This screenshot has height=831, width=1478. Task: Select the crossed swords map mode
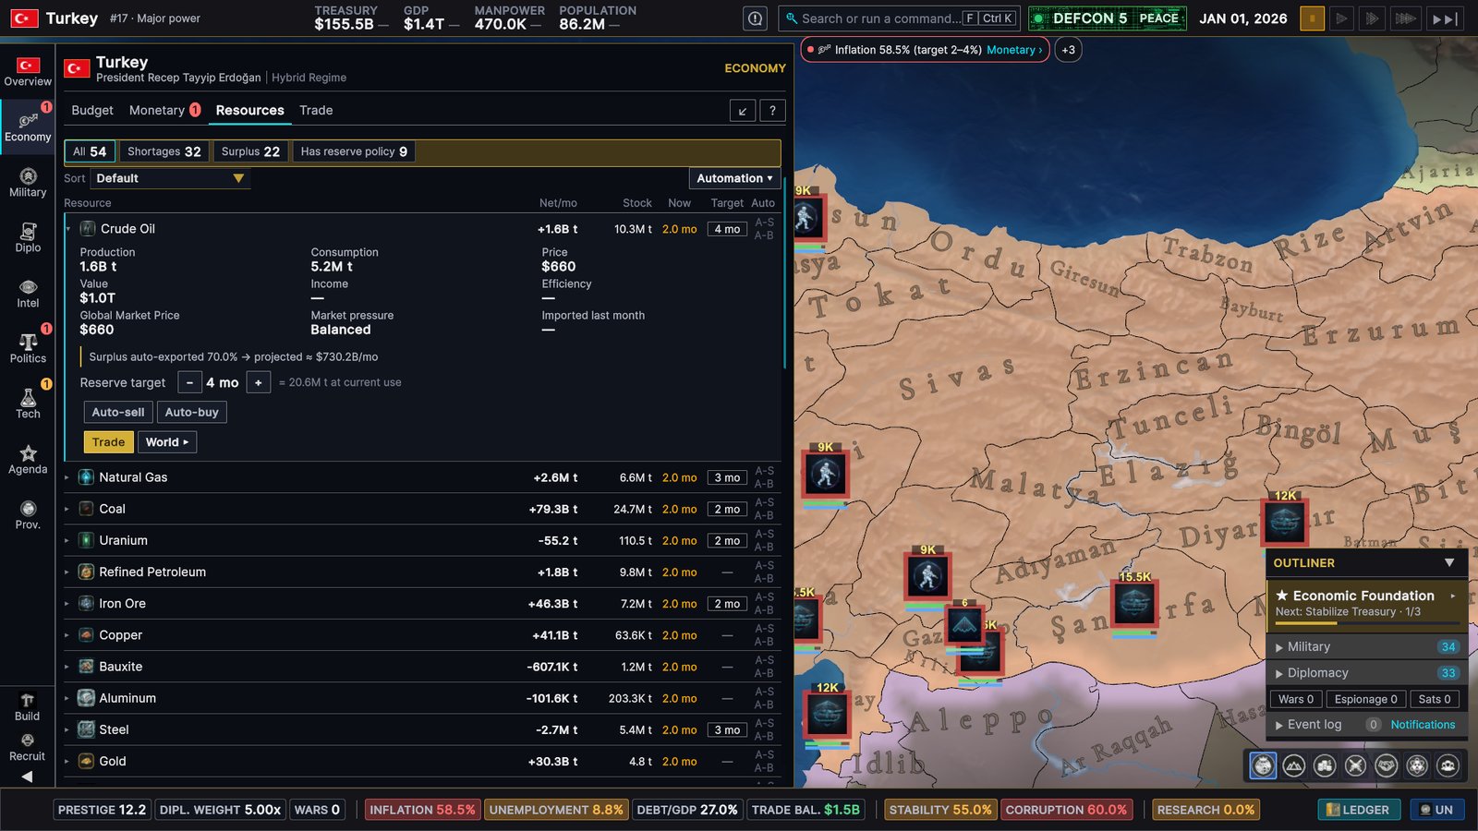(x=1355, y=765)
